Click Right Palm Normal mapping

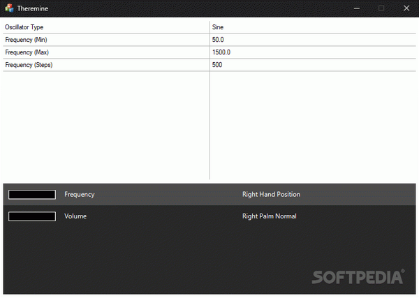coord(270,216)
